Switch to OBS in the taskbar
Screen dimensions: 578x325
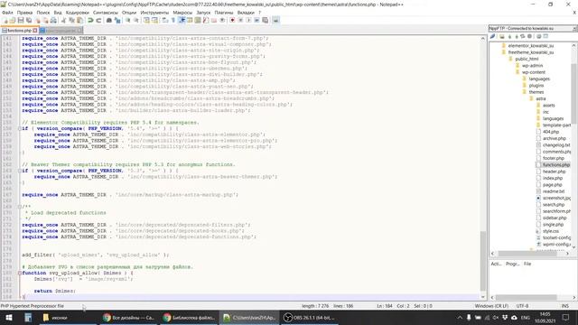[309, 317]
